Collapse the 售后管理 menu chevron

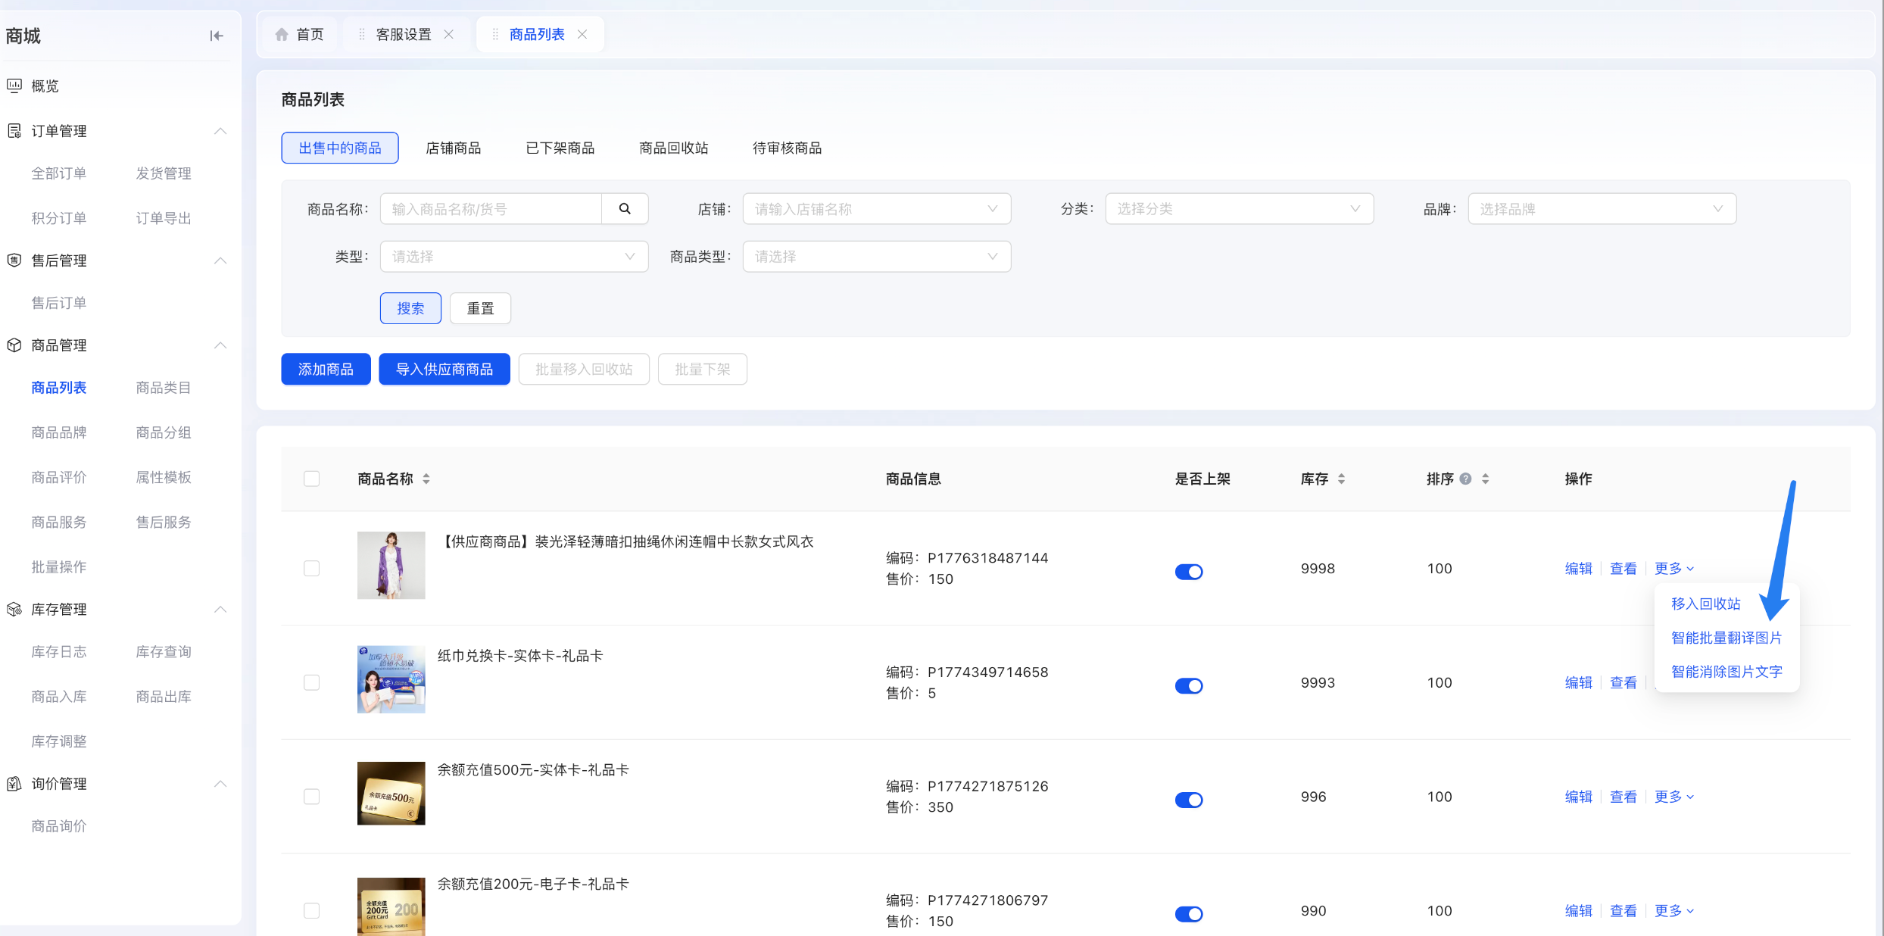pos(220,261)
